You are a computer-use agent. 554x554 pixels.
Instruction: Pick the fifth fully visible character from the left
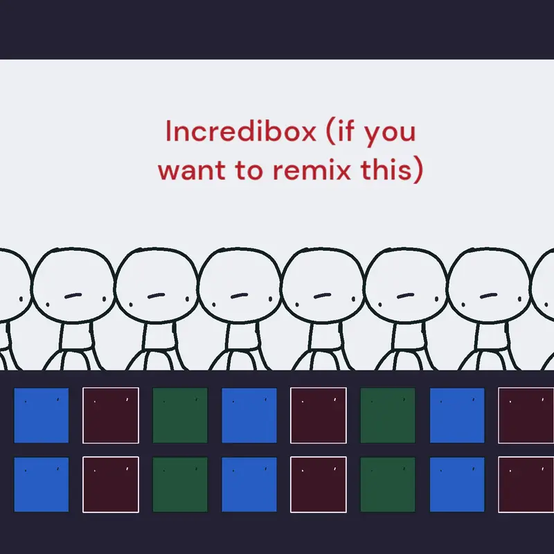406,308
